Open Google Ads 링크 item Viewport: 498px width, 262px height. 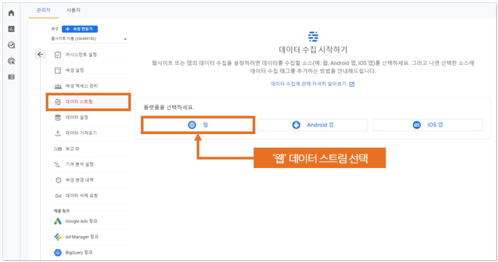[90, 221]
